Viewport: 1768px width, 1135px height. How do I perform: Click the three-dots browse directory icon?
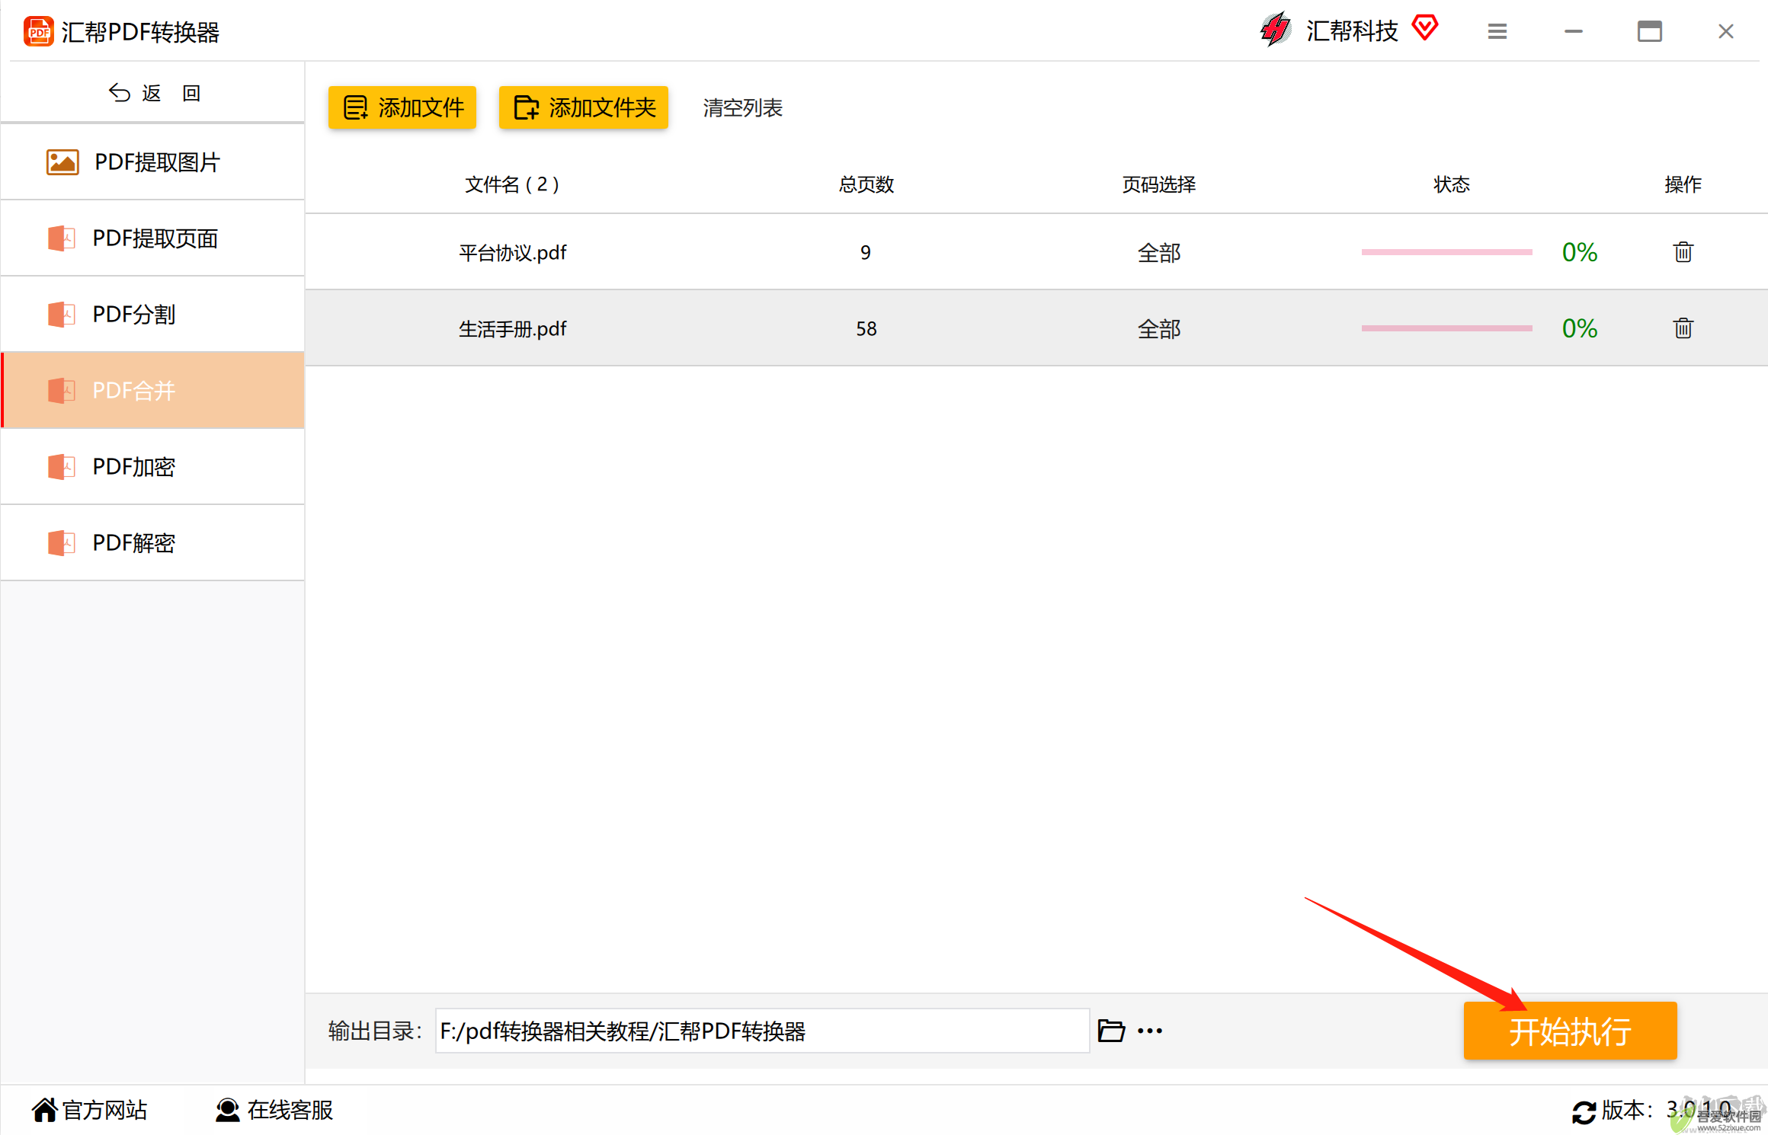[1150, 1031]
